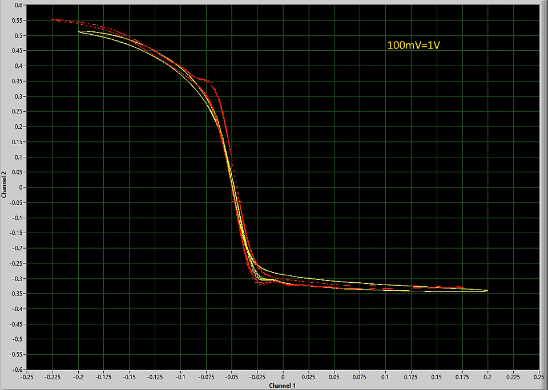The width and height of the screenshot is (548, 390).
Task: Click the -0.175 tick on Channel 1 axis
Action: coord(104,377)
